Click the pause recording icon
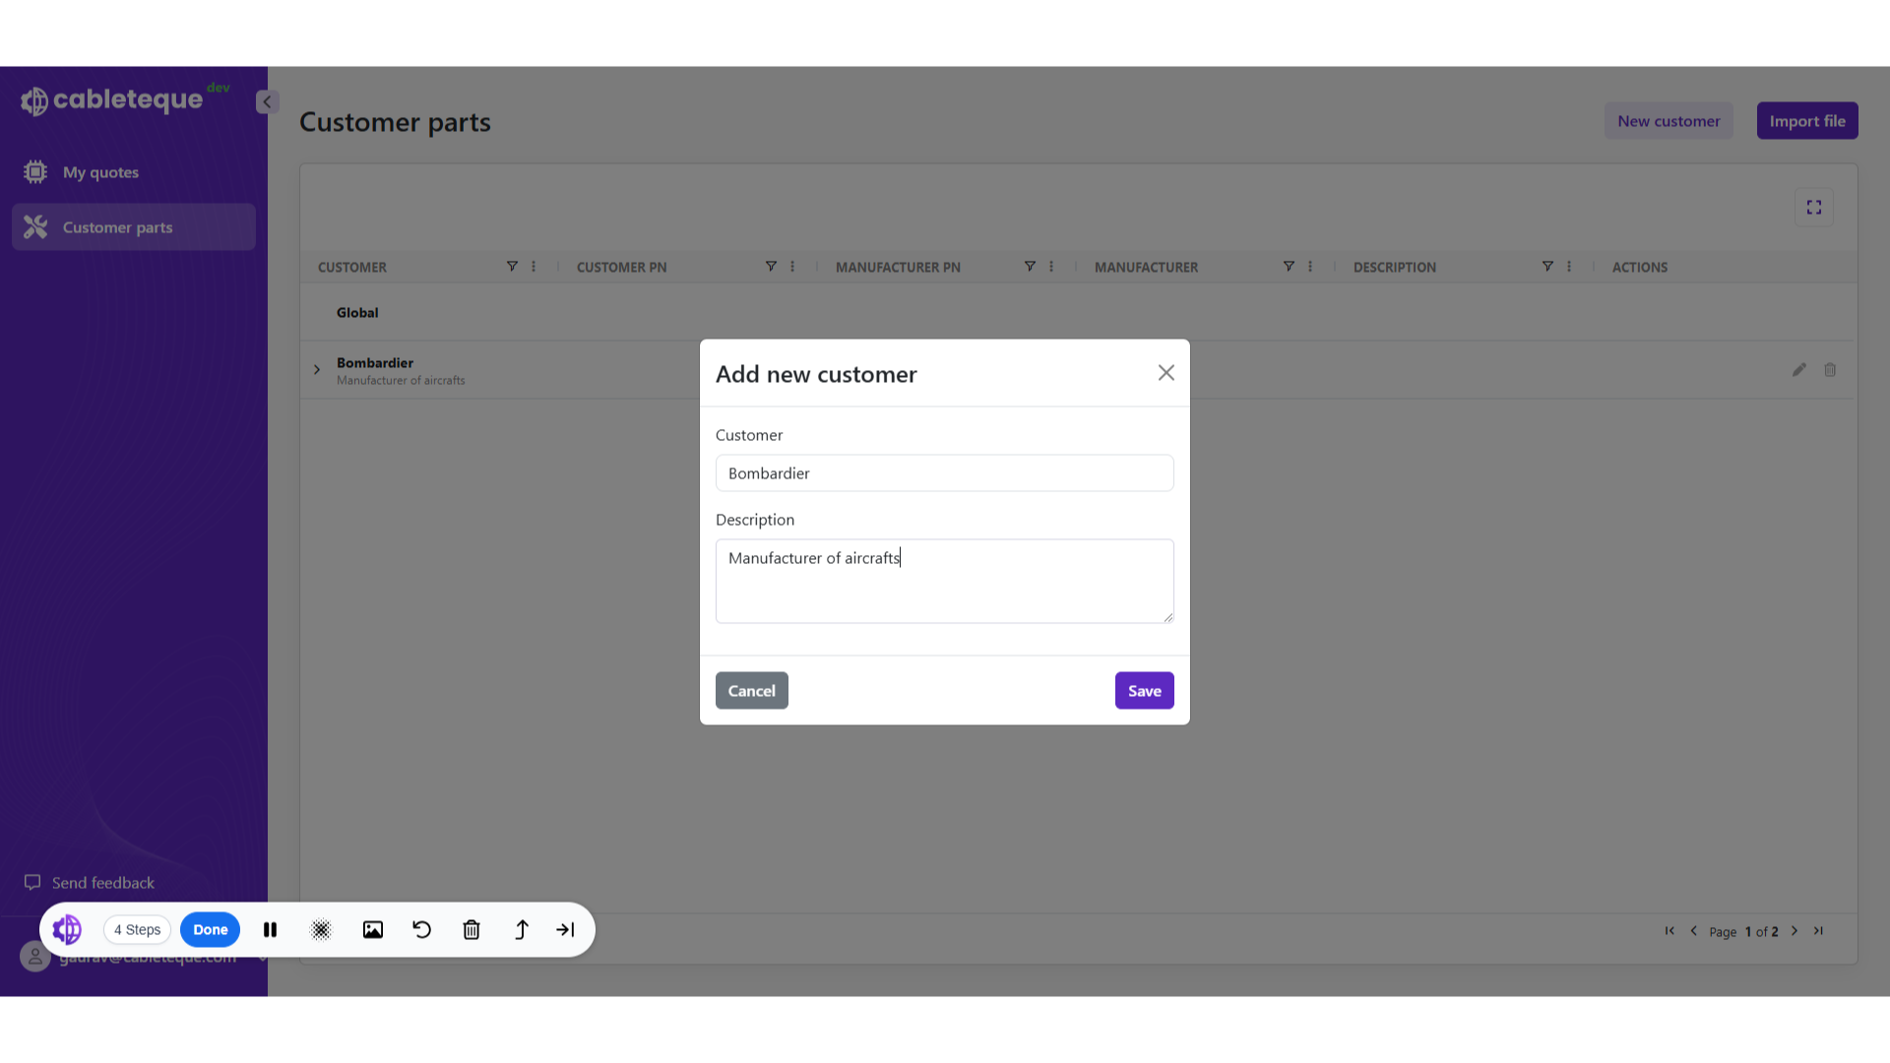Image resolution: width=1890 pixels, height=1063 pixels. coord(270,930)
